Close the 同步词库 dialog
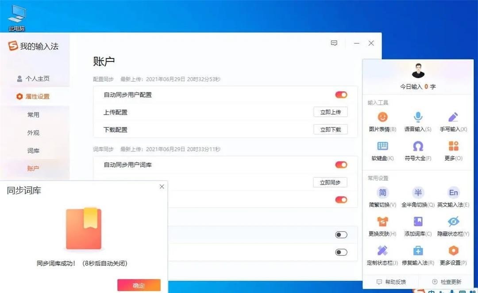The image size is (478, 293). (x=162, y=187)
